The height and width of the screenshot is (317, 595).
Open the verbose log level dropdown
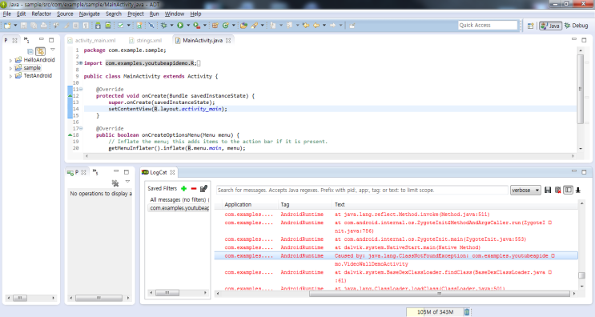525,190
